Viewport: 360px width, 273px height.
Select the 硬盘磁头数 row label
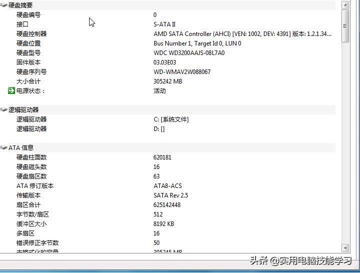click(x=32, y=167)
